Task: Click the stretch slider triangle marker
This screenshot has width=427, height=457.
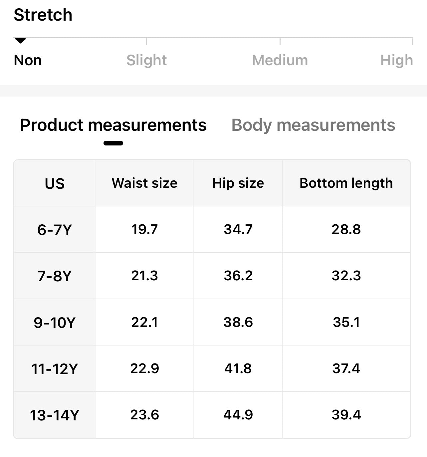Action: click(20, 41)
